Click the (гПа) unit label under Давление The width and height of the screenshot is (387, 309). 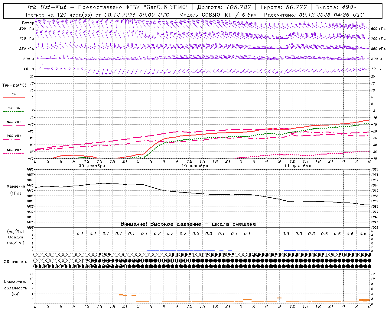[16, 193]
